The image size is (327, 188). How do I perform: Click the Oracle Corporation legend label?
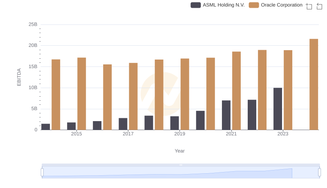point(282,5)
